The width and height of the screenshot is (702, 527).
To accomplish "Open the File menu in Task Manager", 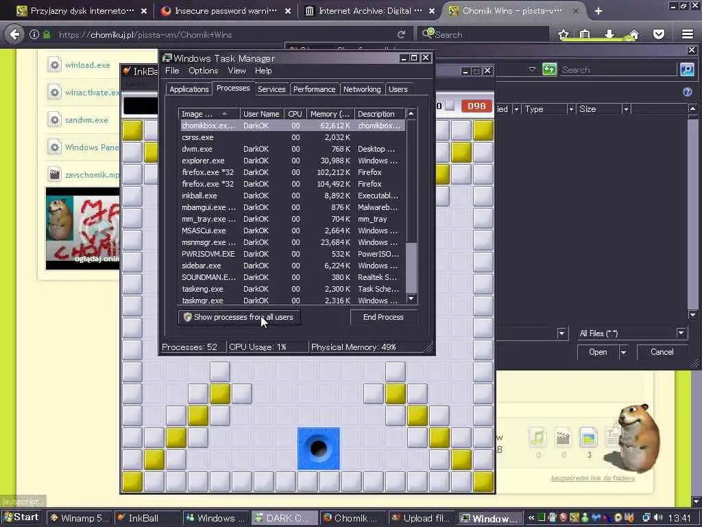I will click(x=172, y=71).
